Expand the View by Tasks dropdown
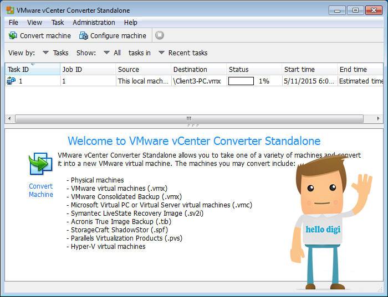This screenshot has width=388, height=297. point(45,53)
